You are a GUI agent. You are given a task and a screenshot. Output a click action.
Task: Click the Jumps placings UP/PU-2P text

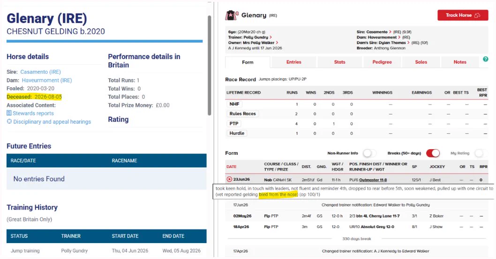pyautogui.click(x=283, y=79)
